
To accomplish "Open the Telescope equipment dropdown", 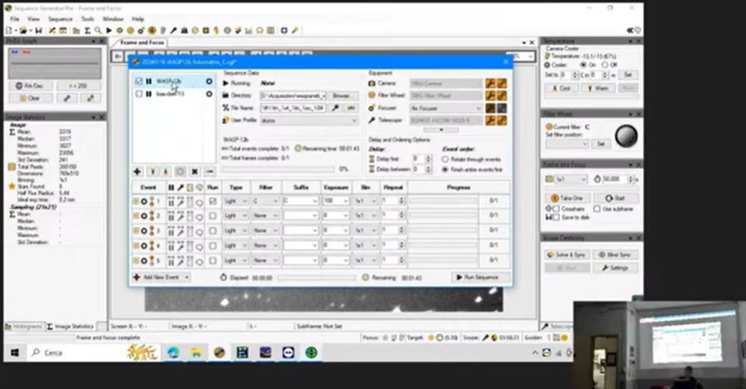I will coord(446,120).
